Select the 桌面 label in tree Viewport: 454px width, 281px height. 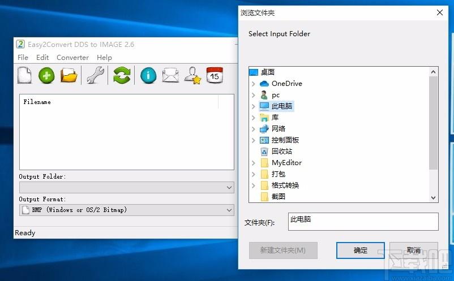tap(268, 72)
